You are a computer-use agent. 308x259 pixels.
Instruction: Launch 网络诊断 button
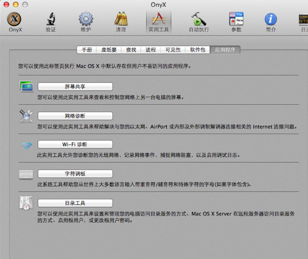(75, 116)
